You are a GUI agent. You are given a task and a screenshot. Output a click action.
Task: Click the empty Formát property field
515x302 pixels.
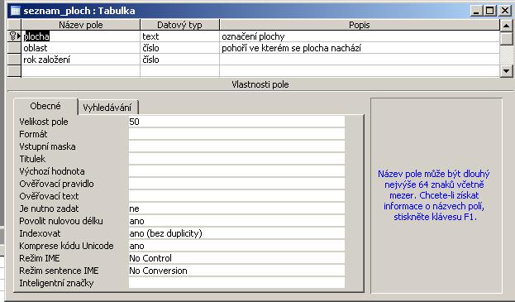pyautogui.click(x=236, y=134)
